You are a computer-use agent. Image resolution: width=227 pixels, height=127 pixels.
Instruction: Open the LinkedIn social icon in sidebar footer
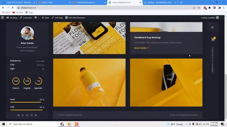point(18,115)
